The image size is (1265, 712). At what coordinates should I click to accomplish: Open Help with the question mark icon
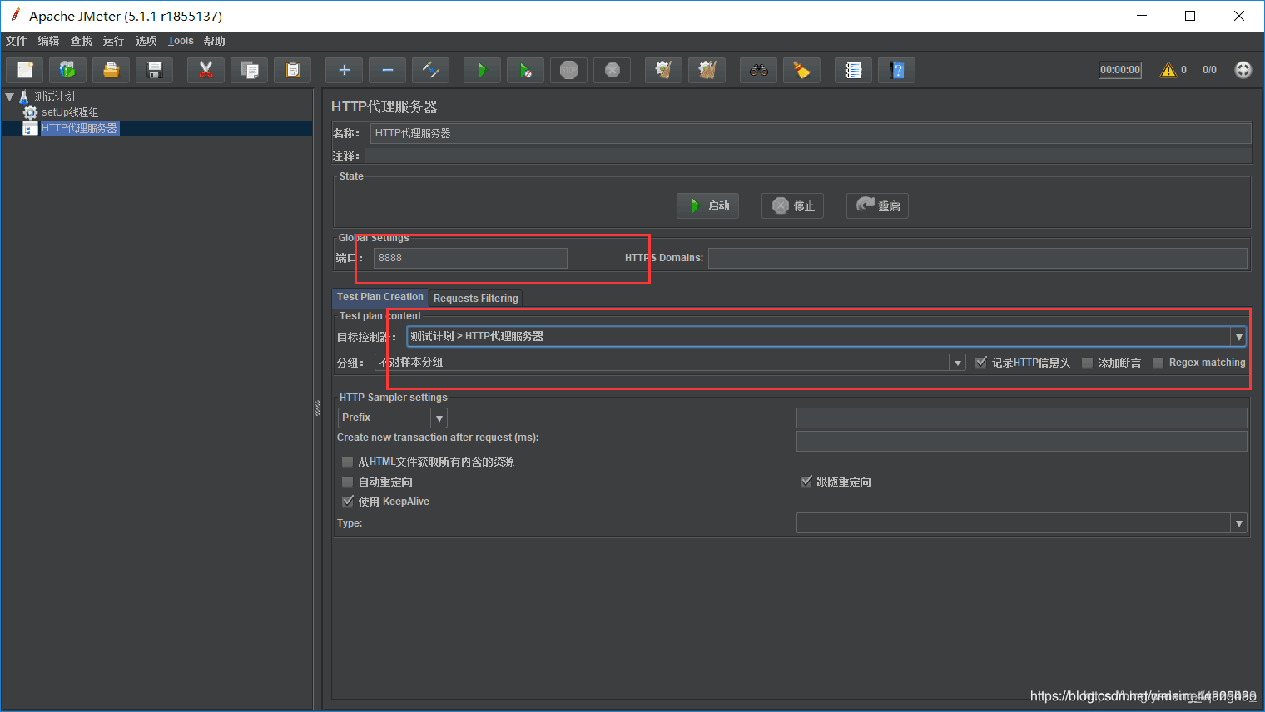[896, 70]
